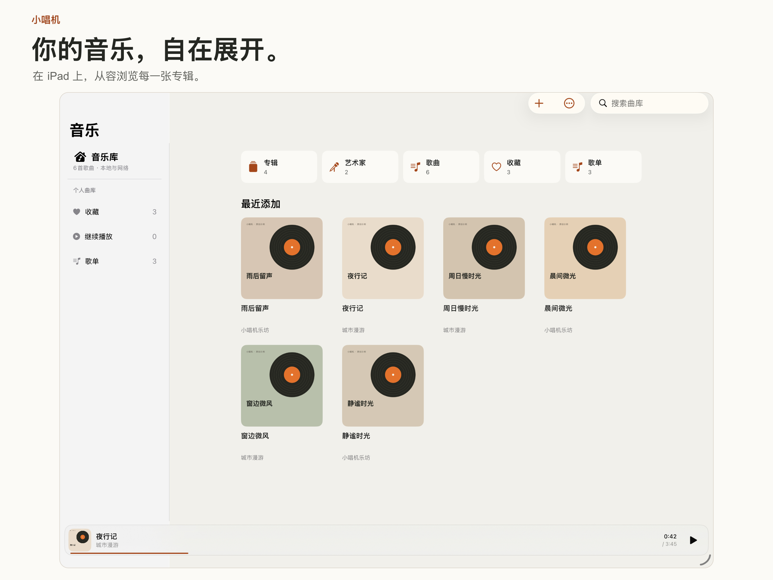773x580 pixels.
Task: Open the 周日慢时光 album cover
Action: click(484, 258)
